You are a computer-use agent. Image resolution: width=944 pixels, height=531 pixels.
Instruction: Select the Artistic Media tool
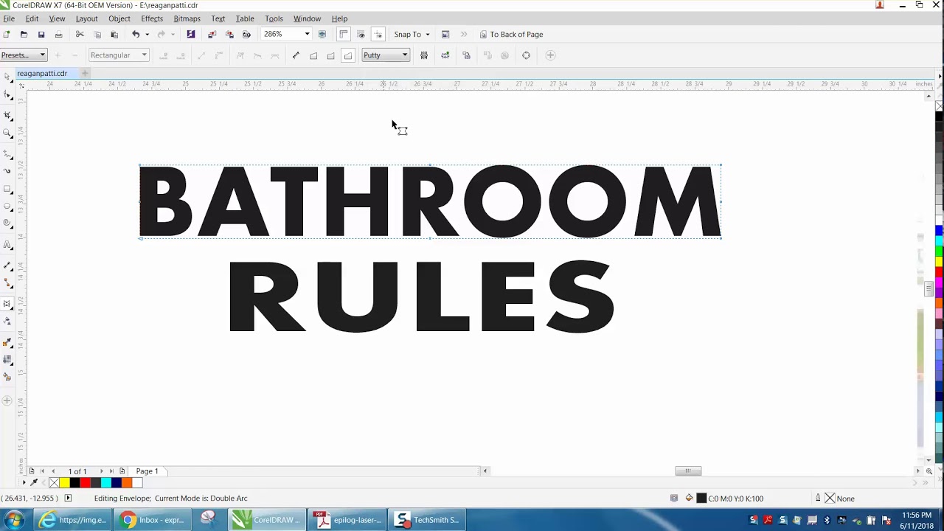point(7,171)
